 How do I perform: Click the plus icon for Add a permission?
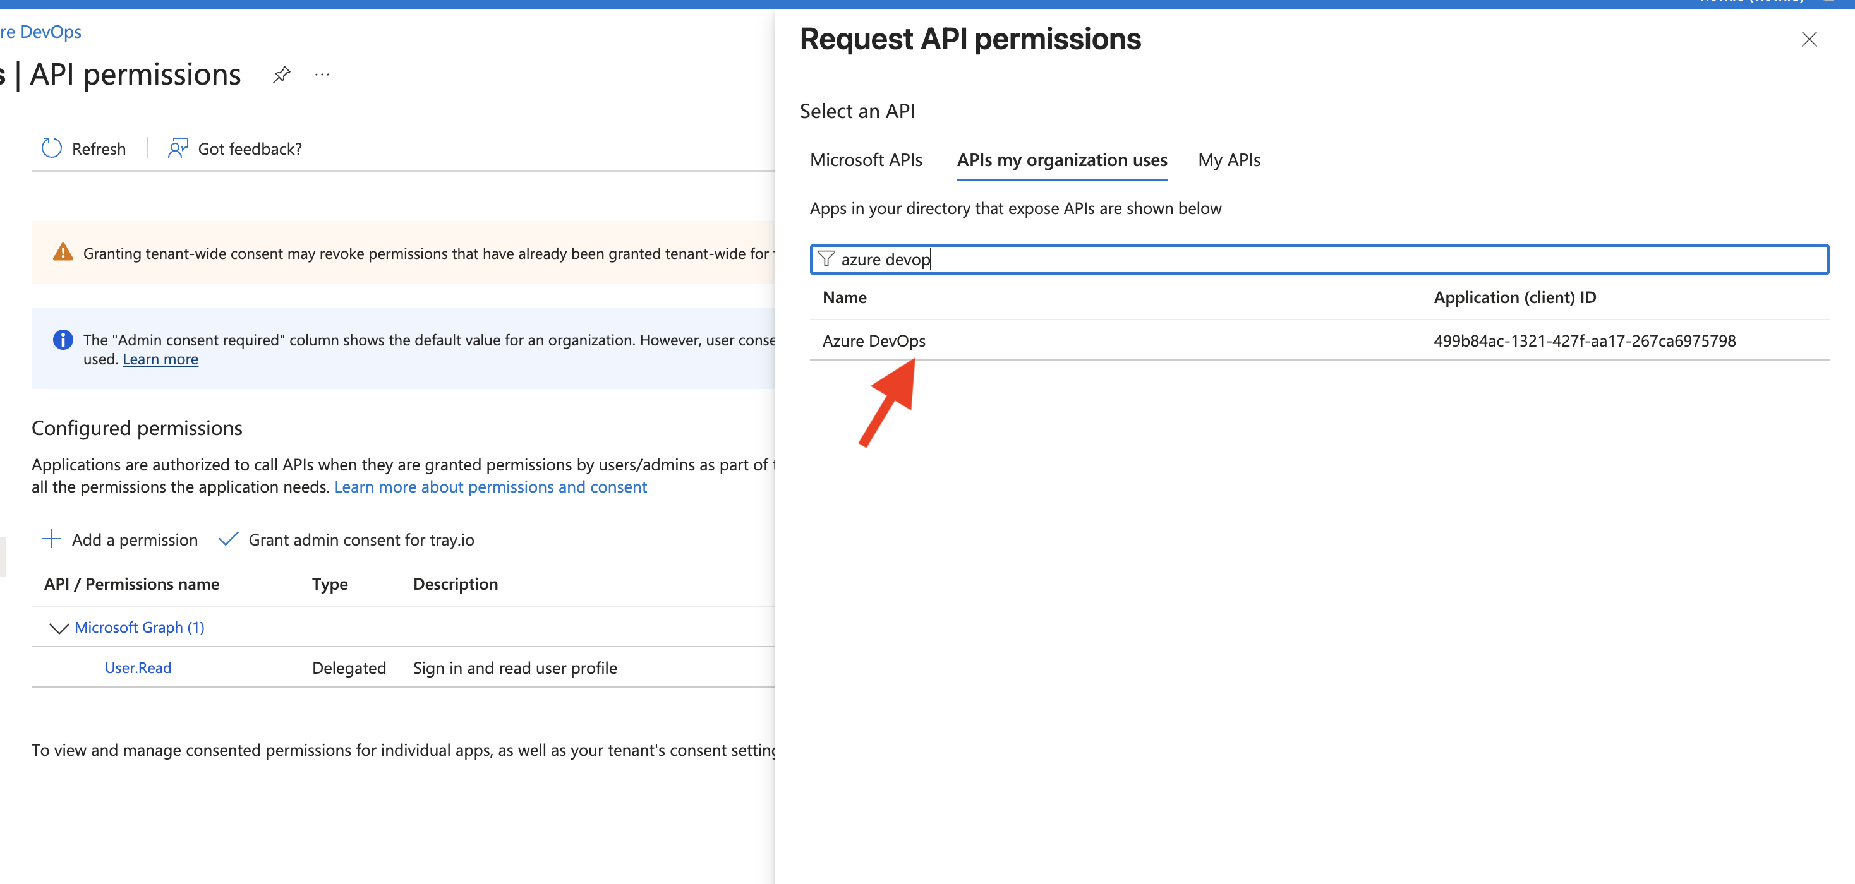coord(52,539)
